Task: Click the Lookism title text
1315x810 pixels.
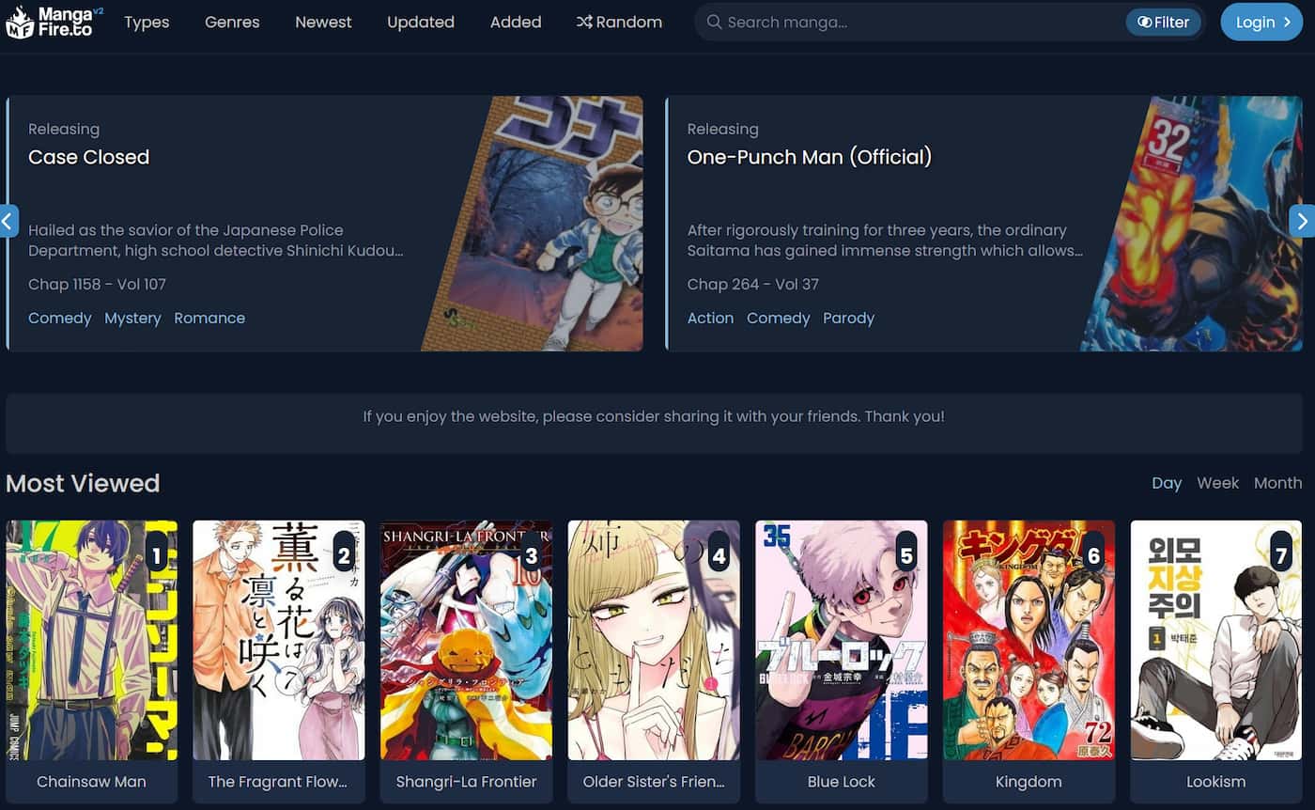Action: (x=1216, y=782)
